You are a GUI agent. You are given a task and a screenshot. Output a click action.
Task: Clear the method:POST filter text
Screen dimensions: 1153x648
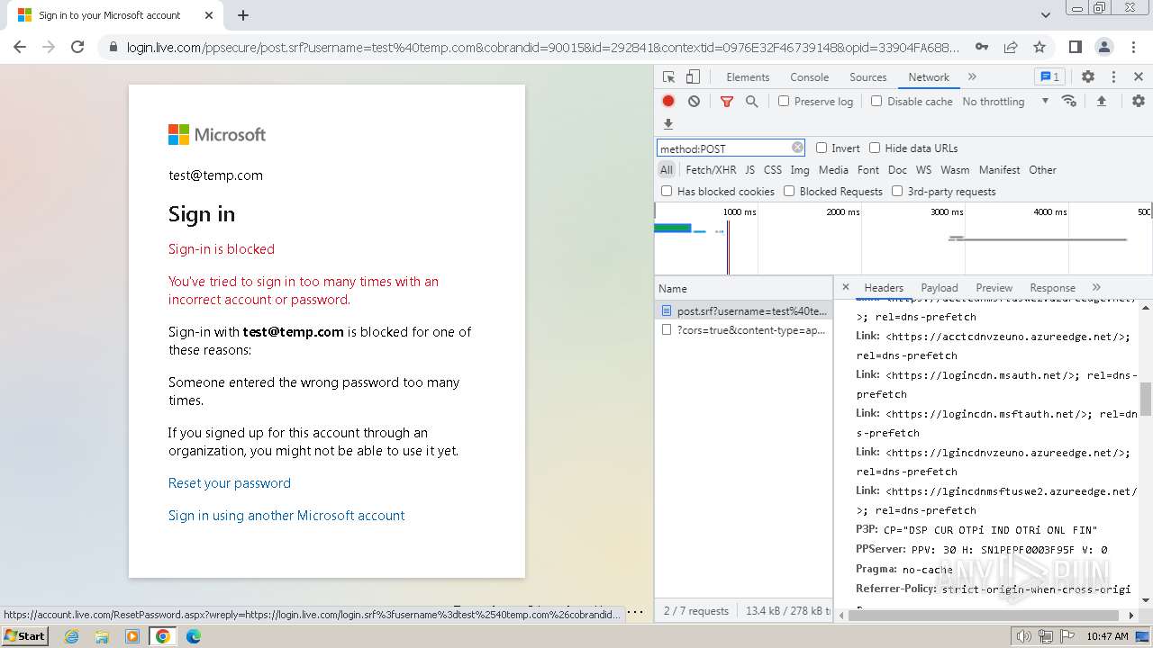coord(797,148)
